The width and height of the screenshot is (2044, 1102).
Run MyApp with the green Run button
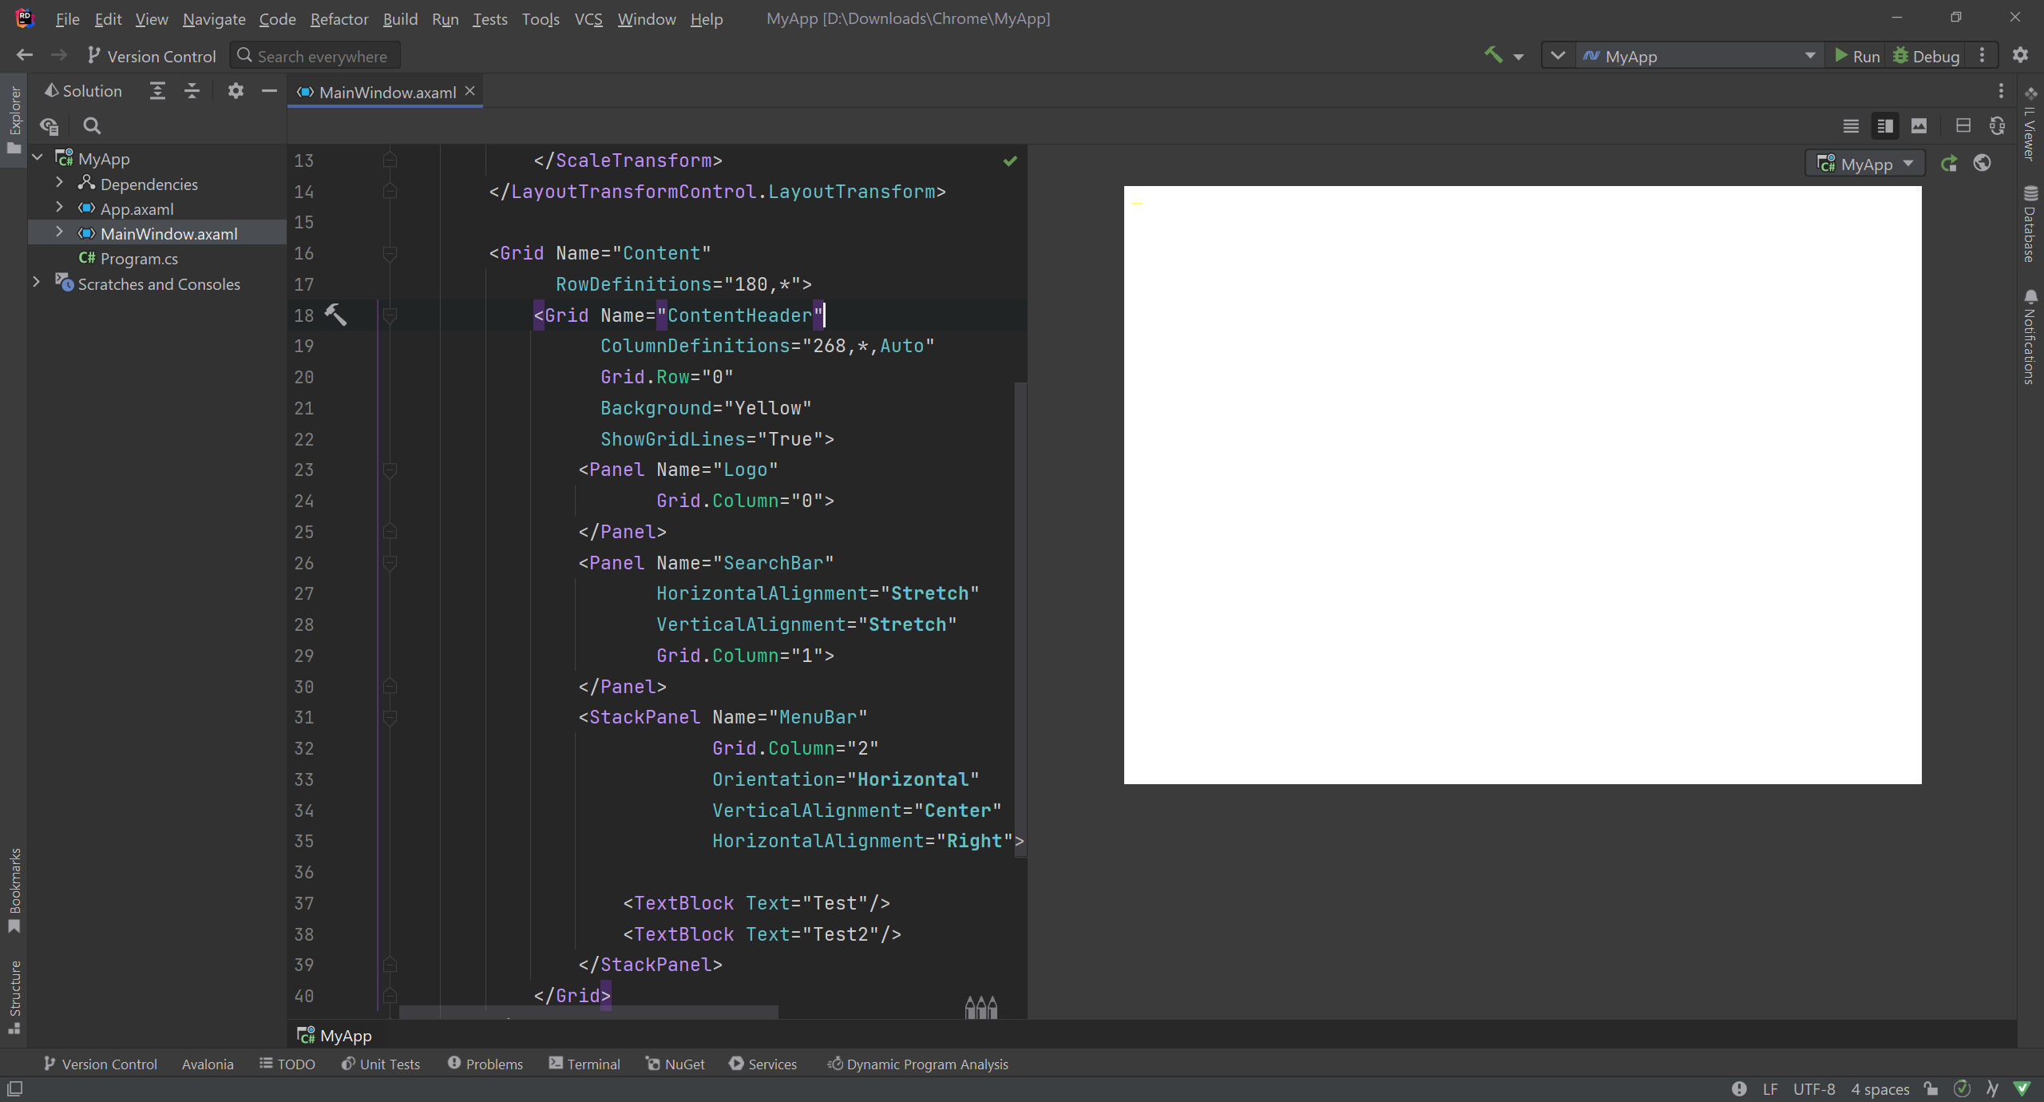tap(1858, 55)
